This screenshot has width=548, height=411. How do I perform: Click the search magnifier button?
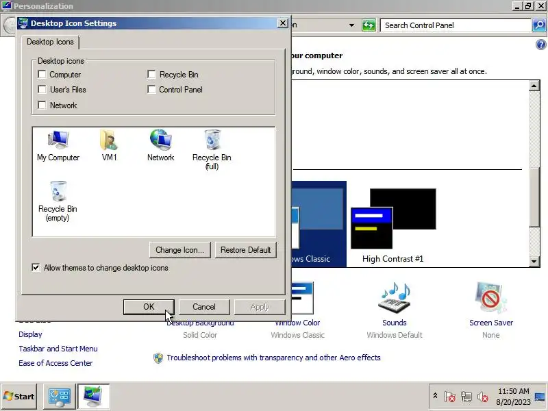(x=539, y=25)
